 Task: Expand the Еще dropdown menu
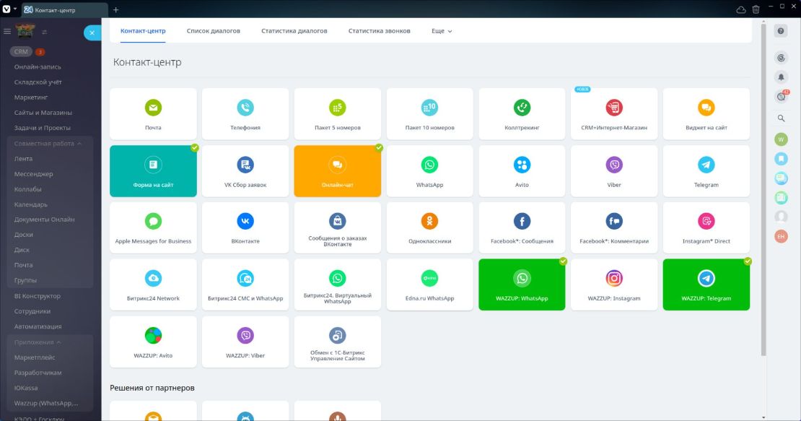[x=442, y=31]
